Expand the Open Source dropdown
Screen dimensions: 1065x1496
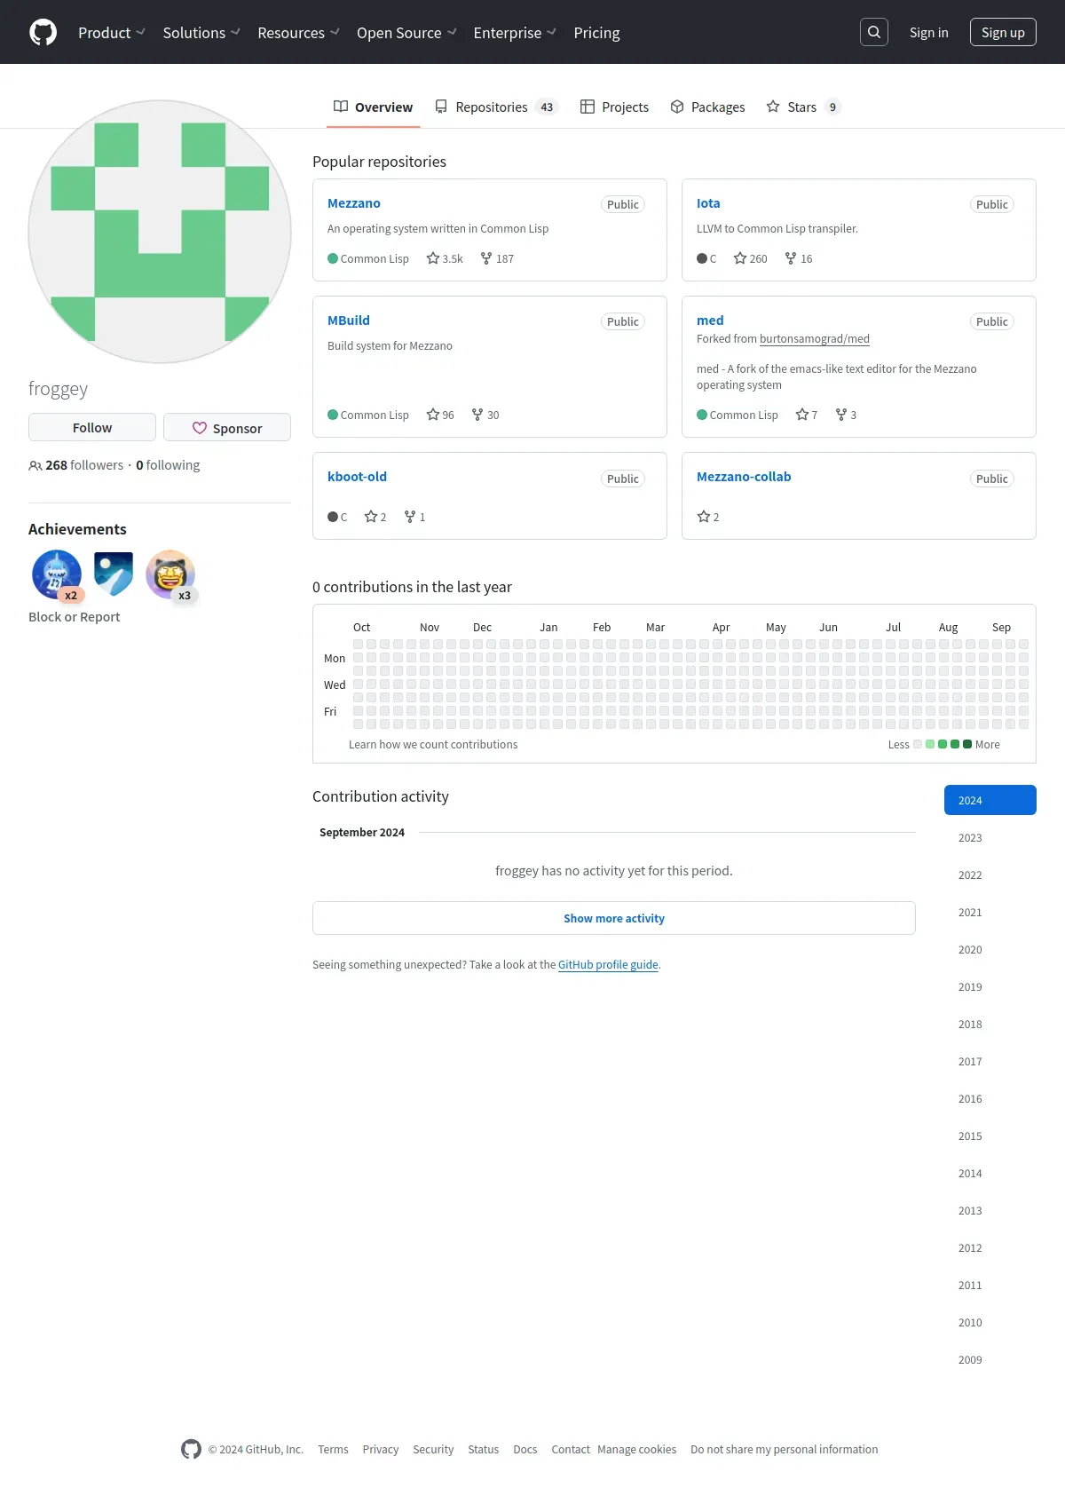coord(406,33)
